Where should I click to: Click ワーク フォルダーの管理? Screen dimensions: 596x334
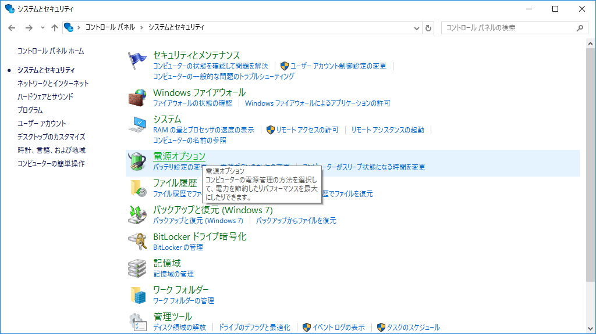point(183,301)
